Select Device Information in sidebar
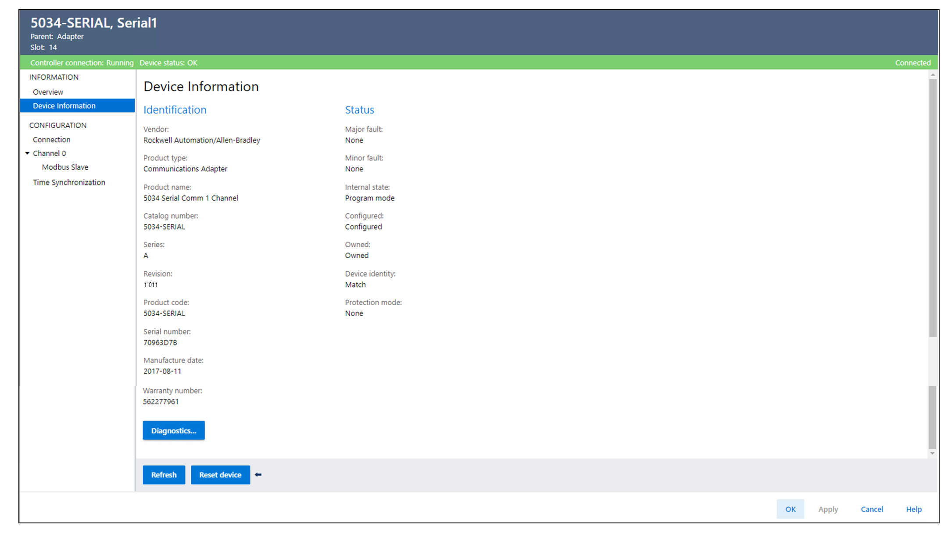The height and width of the screenshot is (533, 951). [x=64, y=106]
